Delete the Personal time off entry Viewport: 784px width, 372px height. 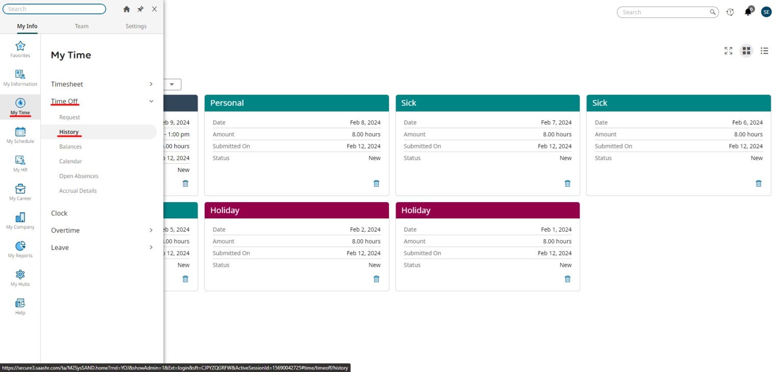click(376, 183)
